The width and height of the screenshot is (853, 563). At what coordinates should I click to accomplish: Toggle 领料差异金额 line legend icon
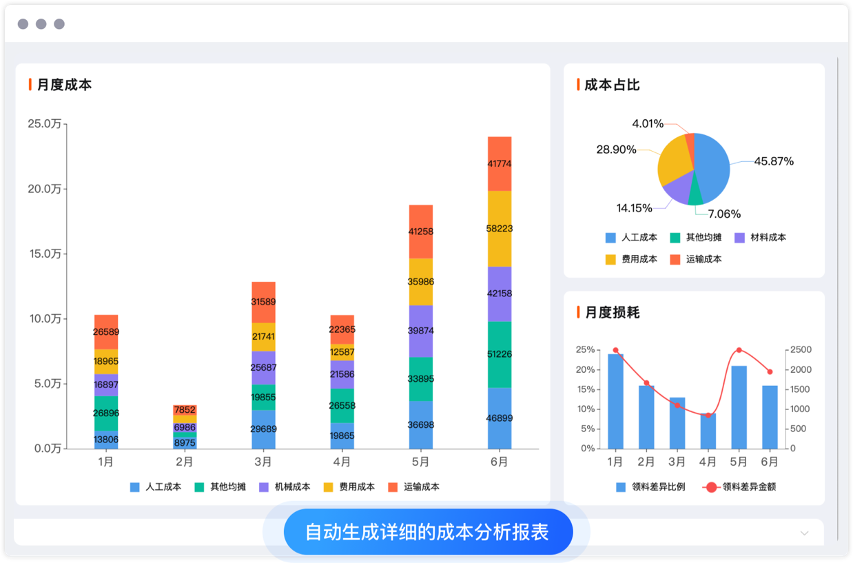click(712, 487)
